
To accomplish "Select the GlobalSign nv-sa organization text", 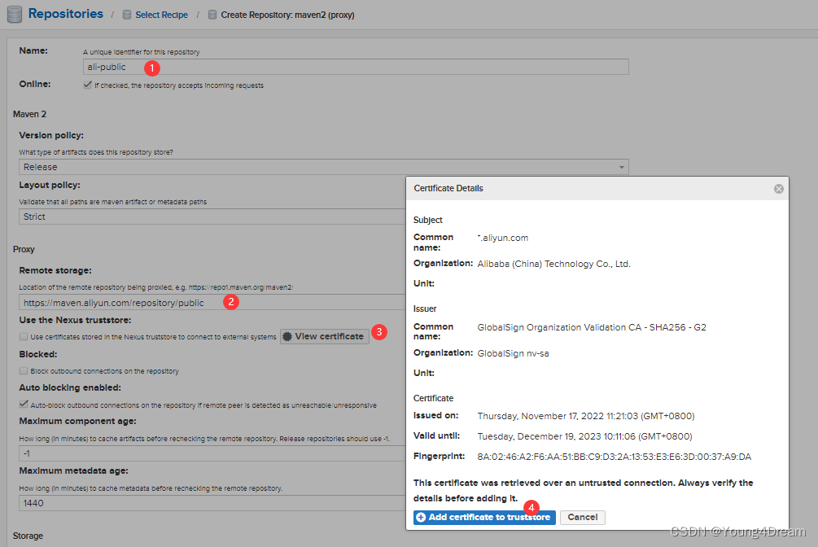I will pos(513,353).
